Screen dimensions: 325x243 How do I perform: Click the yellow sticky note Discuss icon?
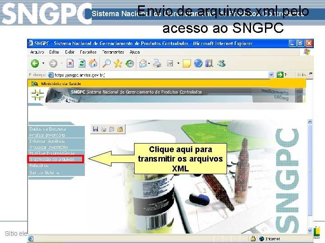click(x=186, y=63)
